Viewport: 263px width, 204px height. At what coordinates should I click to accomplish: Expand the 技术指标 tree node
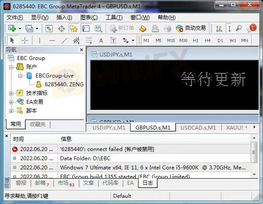point(11,93)
